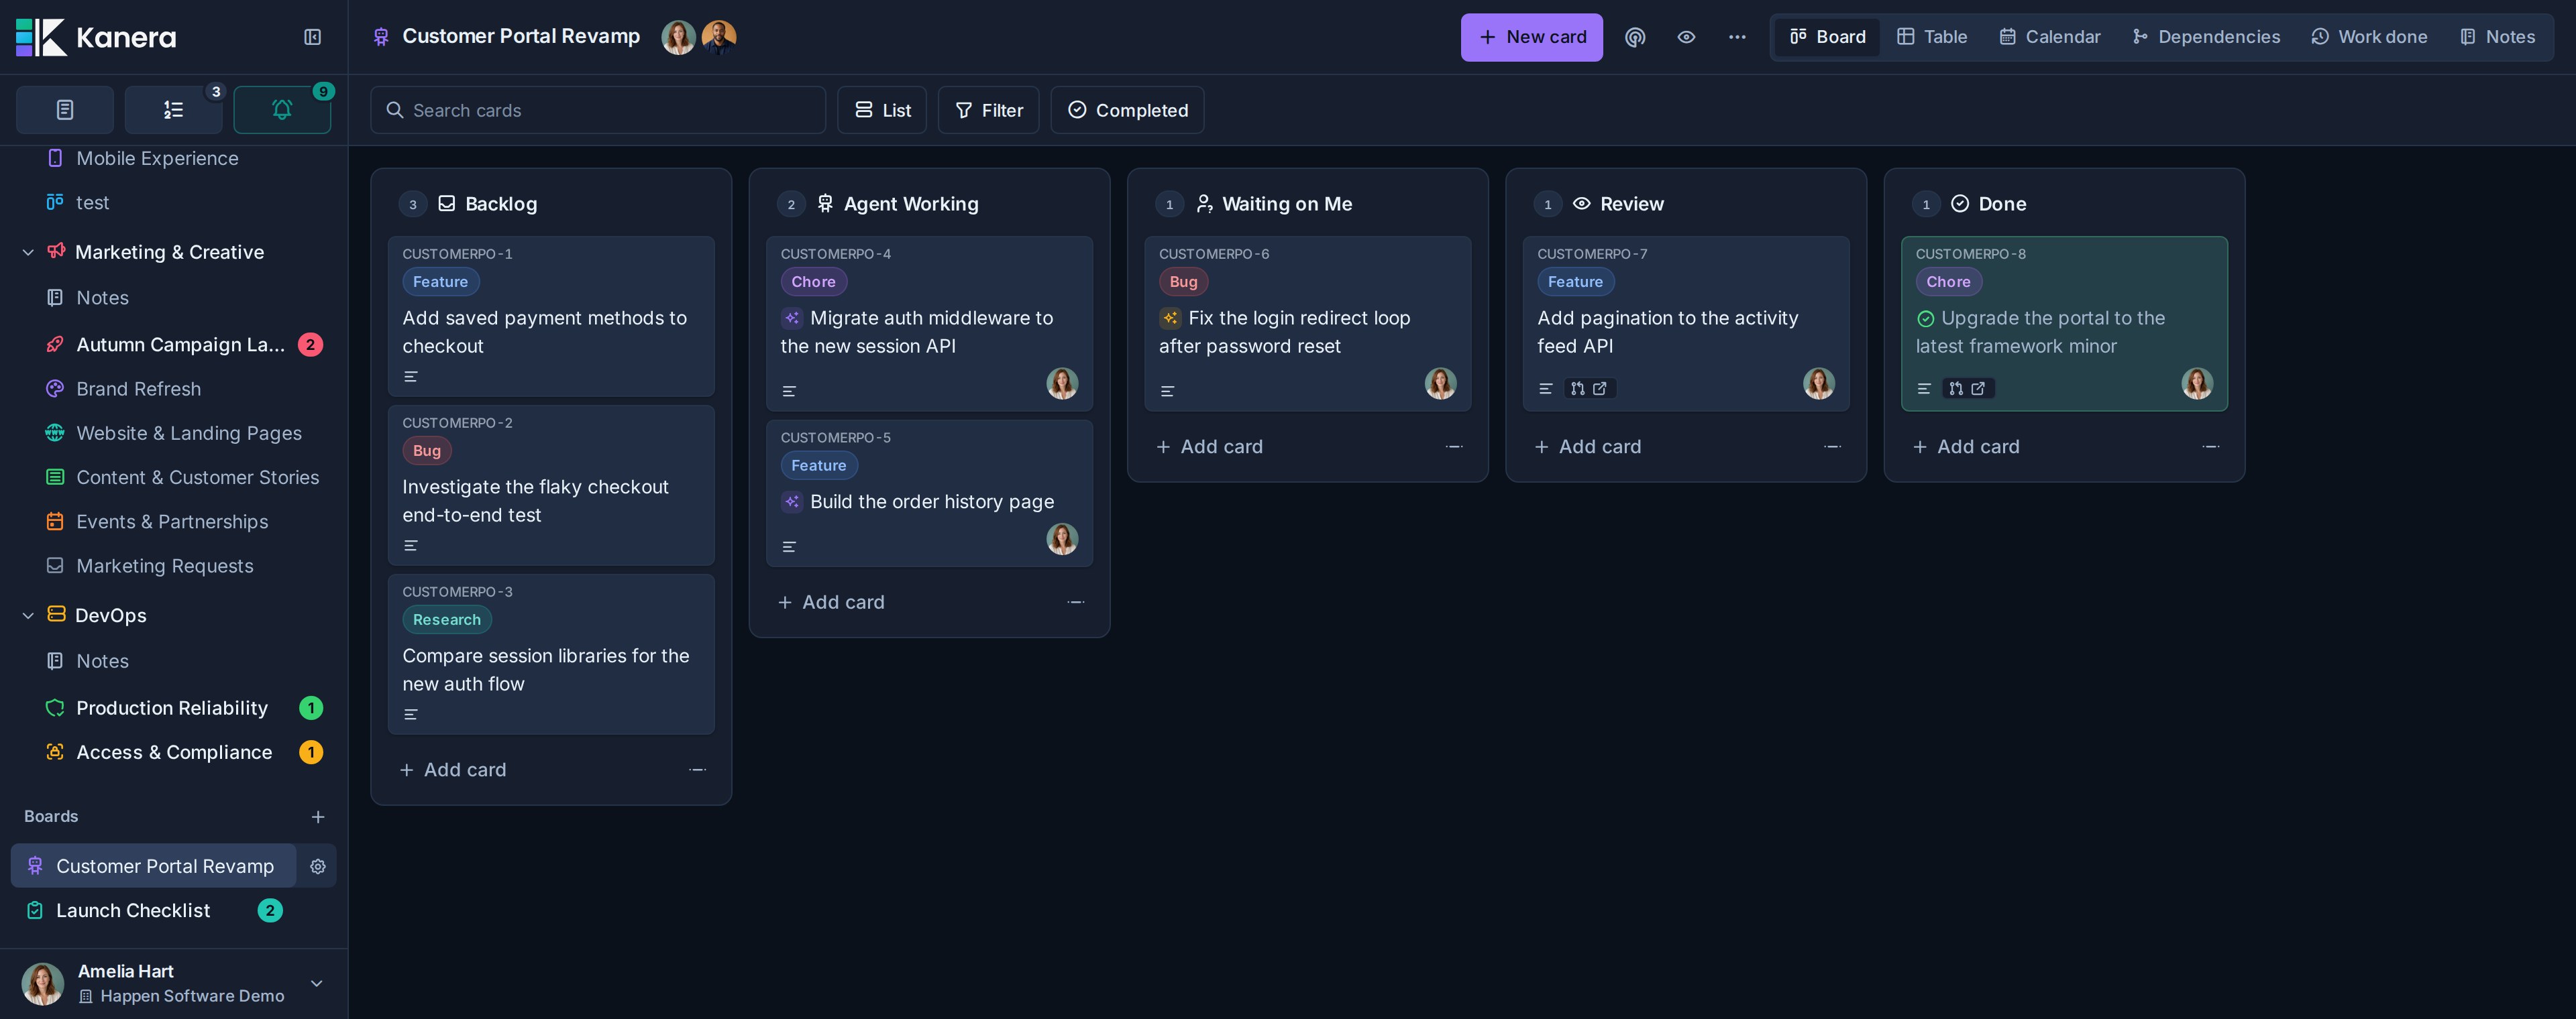2576x1019 pixels.
Task: Toggle List view mode
Action: 882,110
